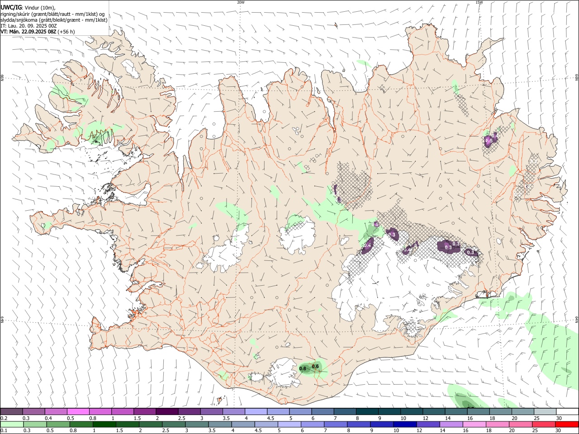The width and height of the screenshot is (579, 434).
Task: Select the dark teal 8 snow scale swatch
Action: pos(367,411)
